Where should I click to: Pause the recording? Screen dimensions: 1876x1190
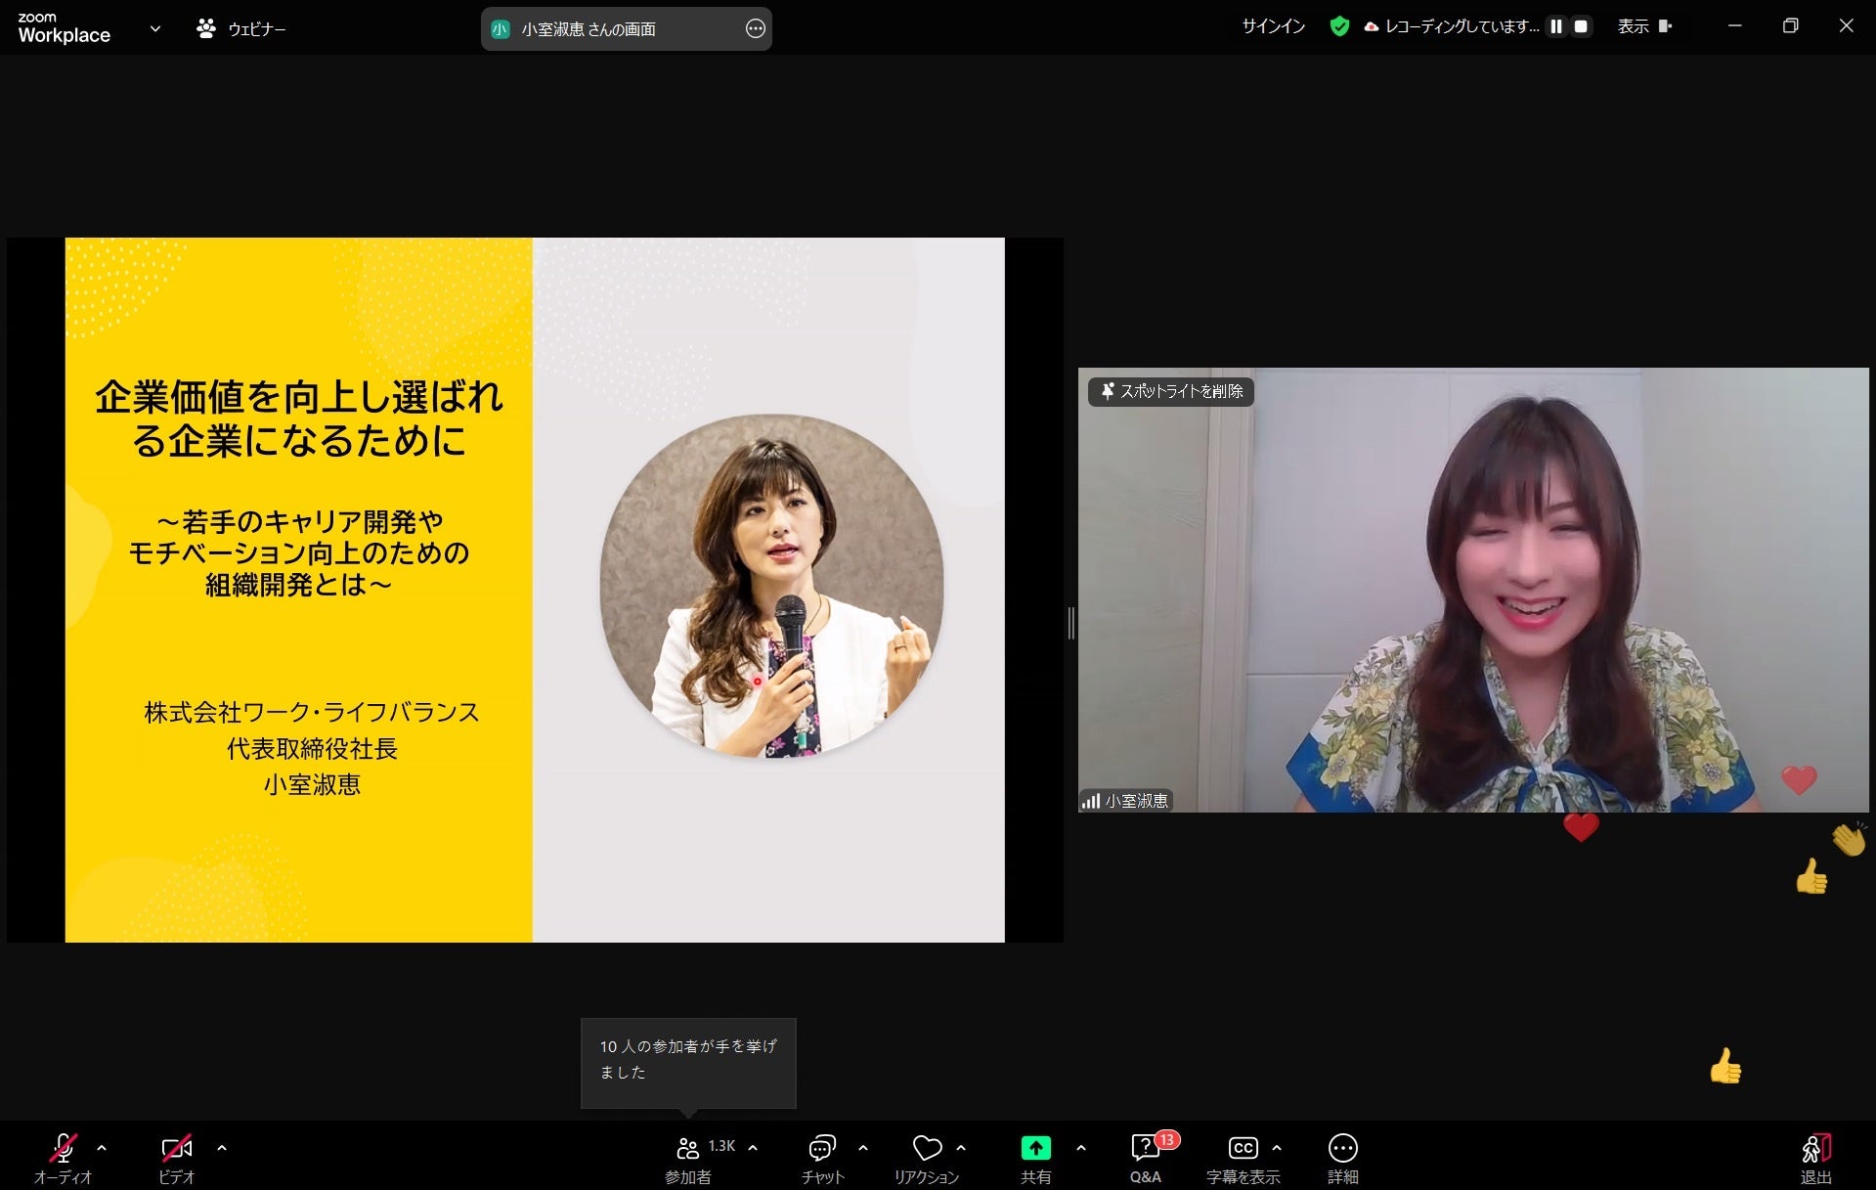coord(1556,26)
